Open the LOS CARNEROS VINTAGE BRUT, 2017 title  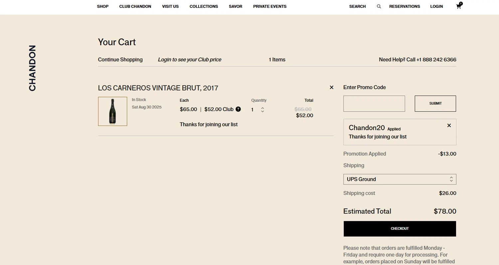click(x=158, y=88)
